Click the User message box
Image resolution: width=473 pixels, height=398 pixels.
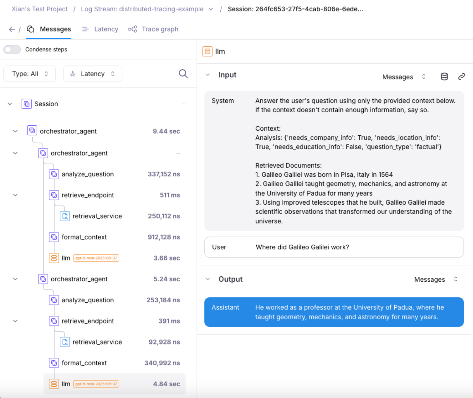tap(334, 247)
